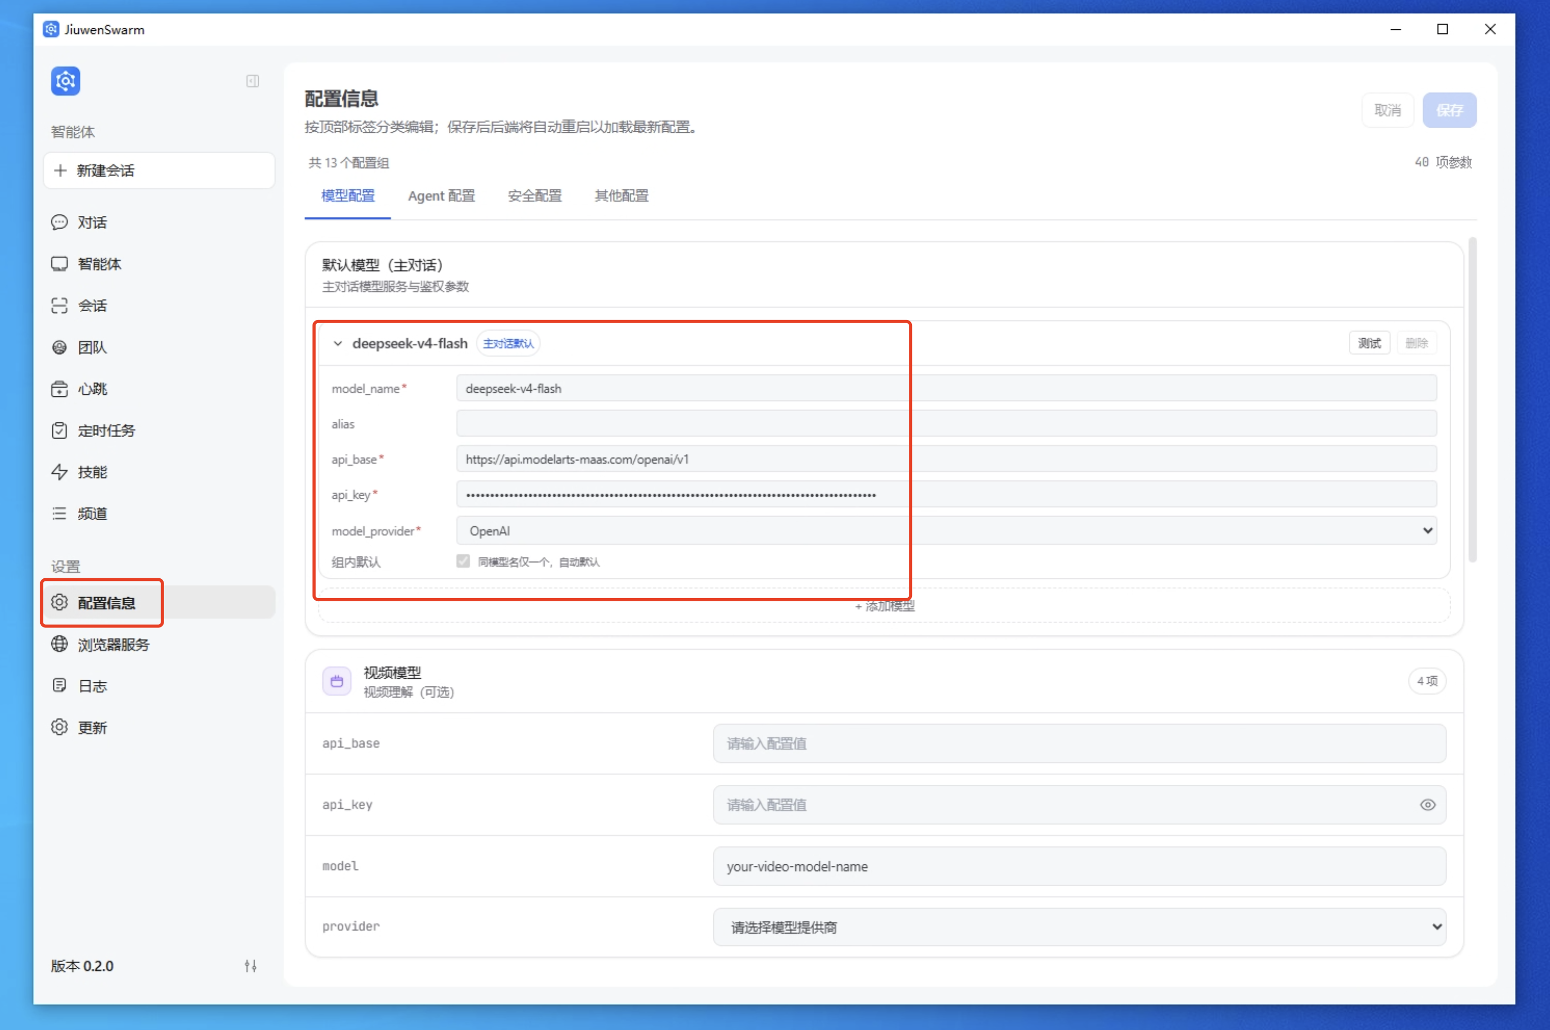Toggle the 组内默认 checkbox

463,561
